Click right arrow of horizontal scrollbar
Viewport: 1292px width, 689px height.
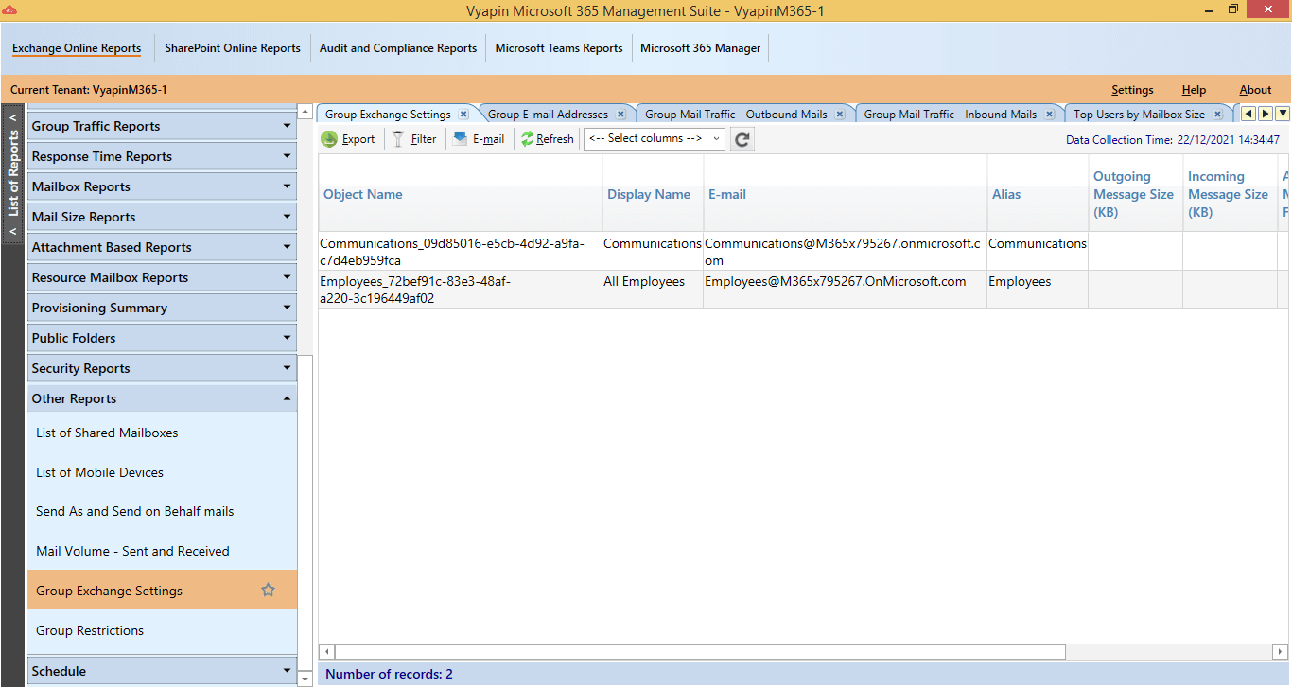tap(1281, 651)
